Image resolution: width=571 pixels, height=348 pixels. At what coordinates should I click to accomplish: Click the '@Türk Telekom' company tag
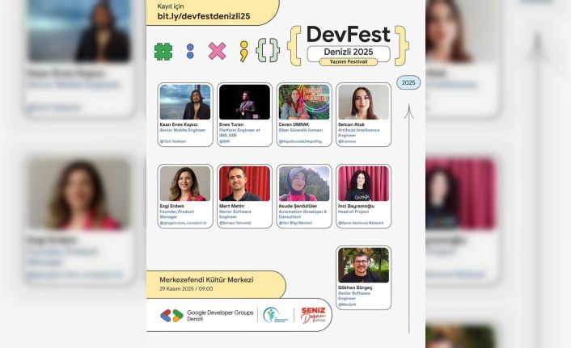[x=172, y=141]
